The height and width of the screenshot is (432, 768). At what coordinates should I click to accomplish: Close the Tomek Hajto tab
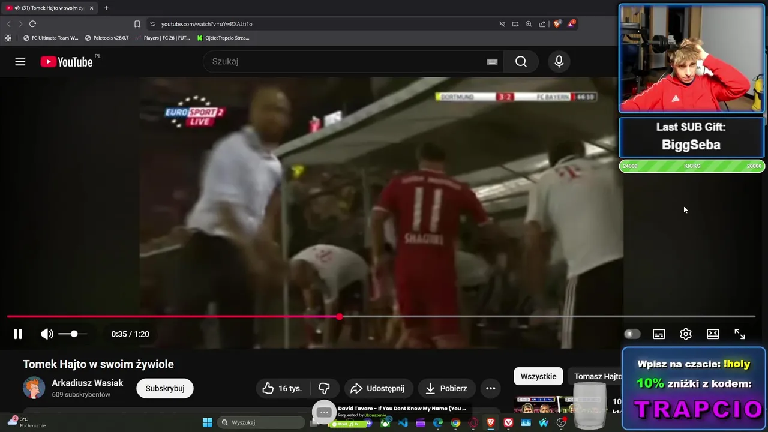pyautogui.click(x=92, y=8)
